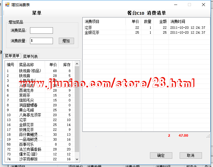213x167 pixels.
Task: Select 信阳毛尖 in the menu list
Action: coord(40,100)
